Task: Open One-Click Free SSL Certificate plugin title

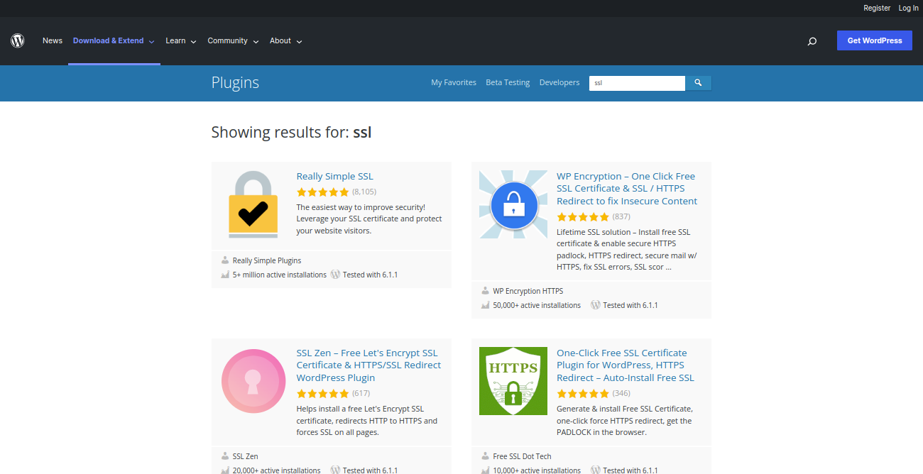Action: pos(626,365)
